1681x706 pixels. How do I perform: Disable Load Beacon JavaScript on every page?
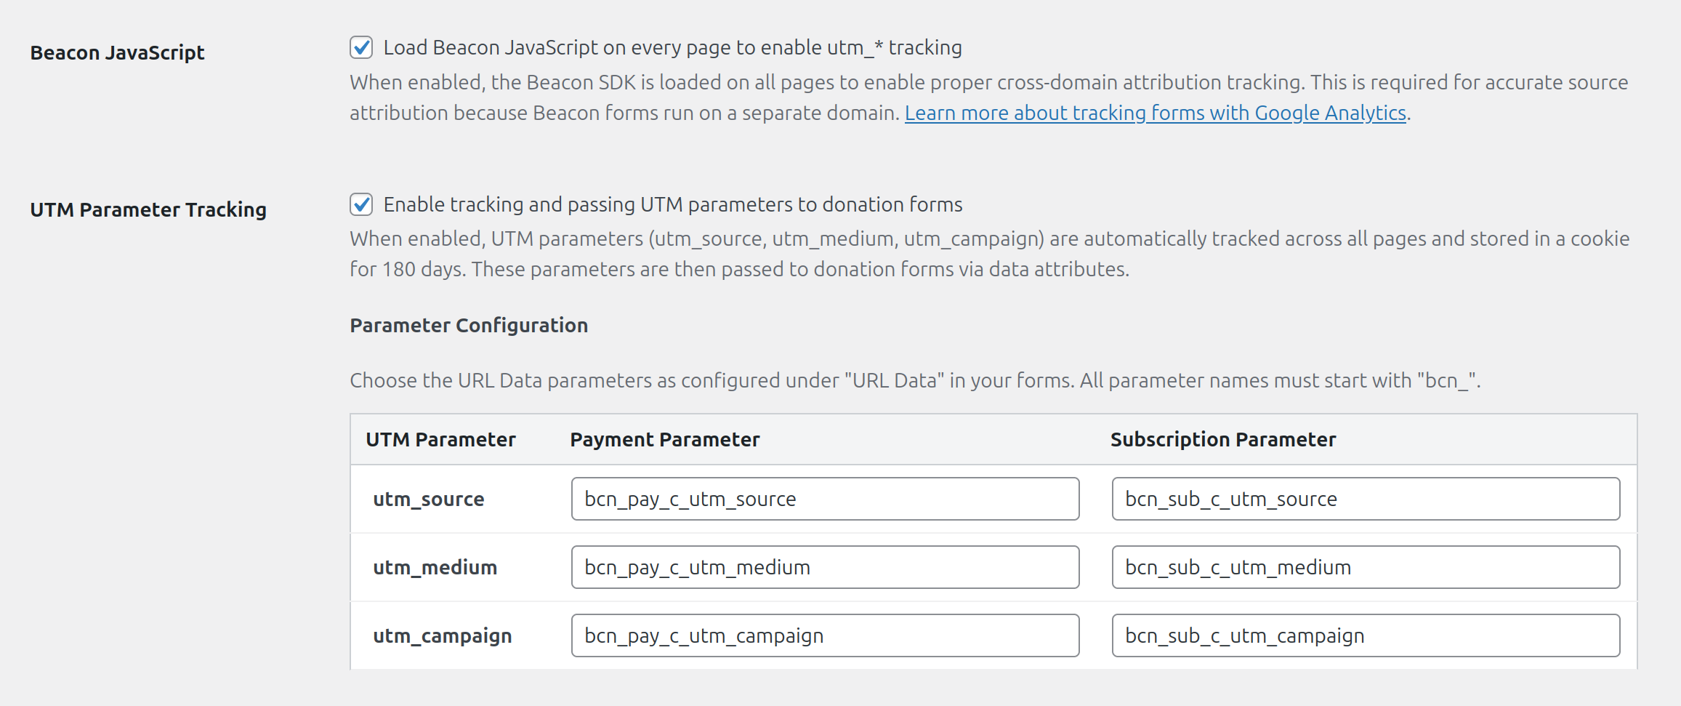pyautogui.click(x=361, y=47)
